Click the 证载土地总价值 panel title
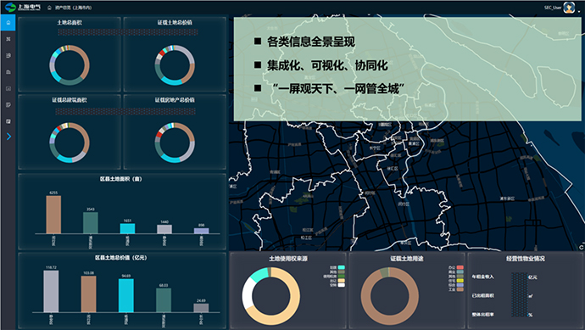585x330 pixels. tap(175, 22)
